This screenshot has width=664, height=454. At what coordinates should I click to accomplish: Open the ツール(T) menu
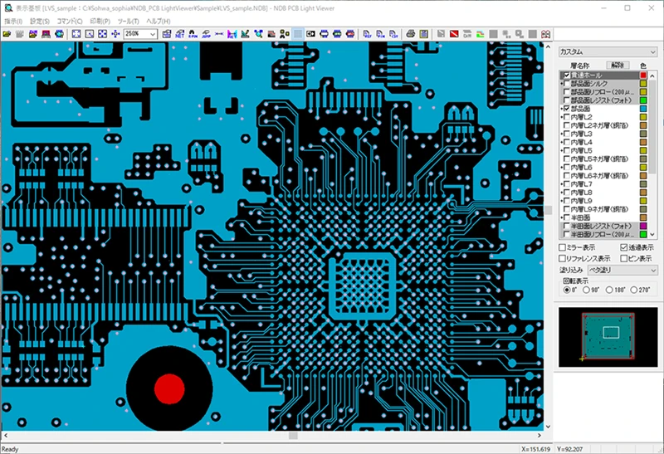[x=128, y=21]
